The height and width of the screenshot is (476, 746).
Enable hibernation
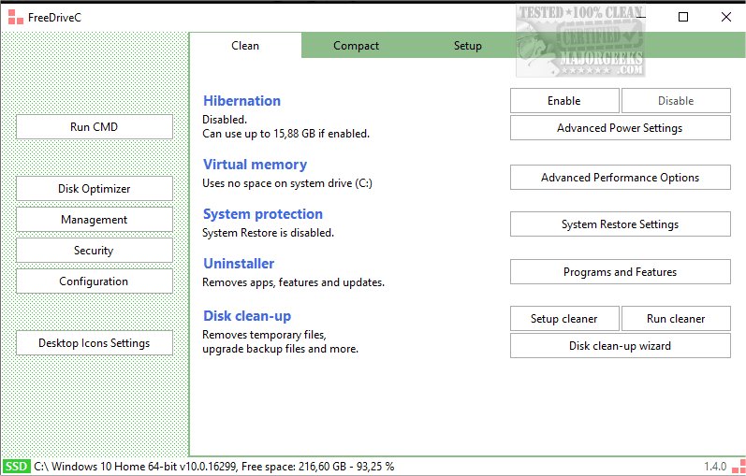(x=563, y=101)
